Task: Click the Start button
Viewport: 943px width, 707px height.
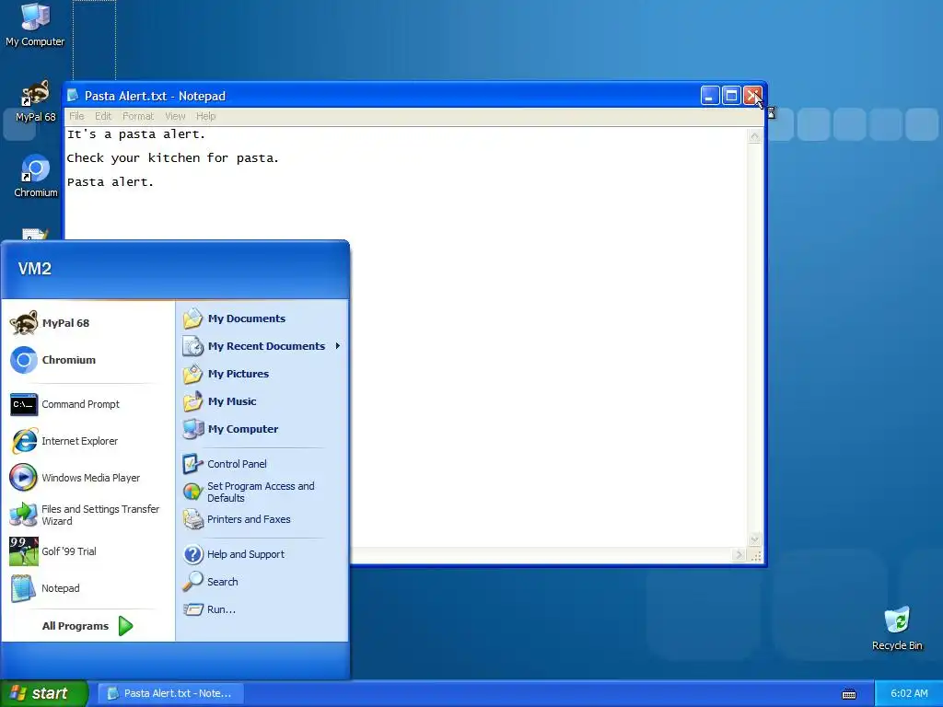Action: [43, 694]
